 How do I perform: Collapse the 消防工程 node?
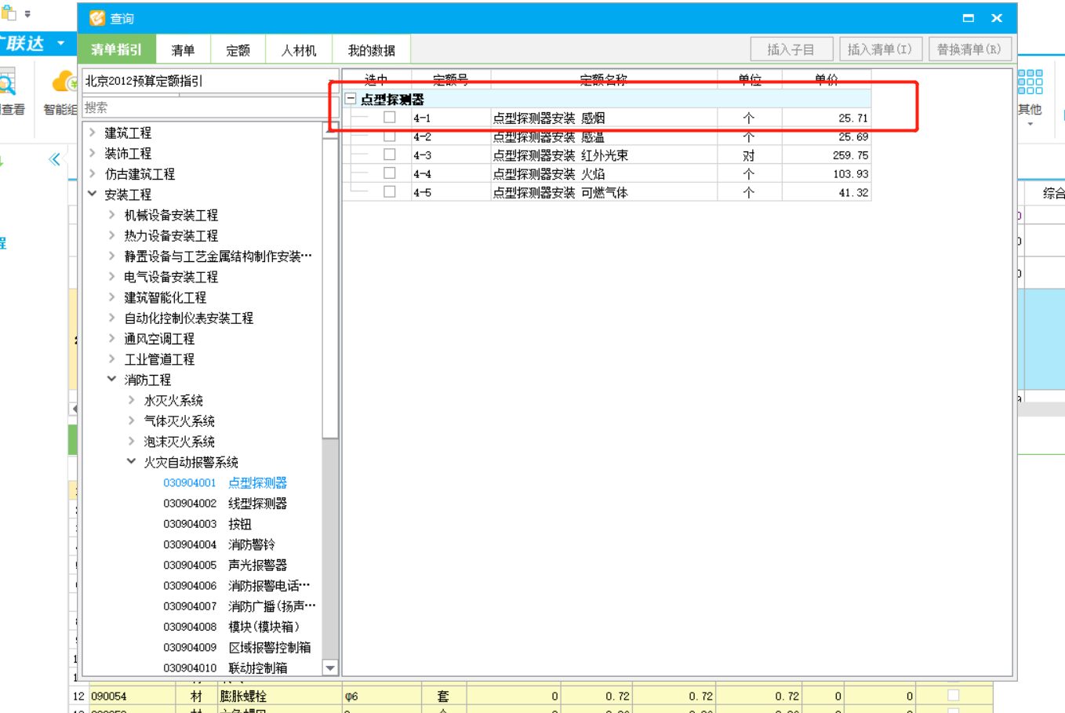click(112, 379)
